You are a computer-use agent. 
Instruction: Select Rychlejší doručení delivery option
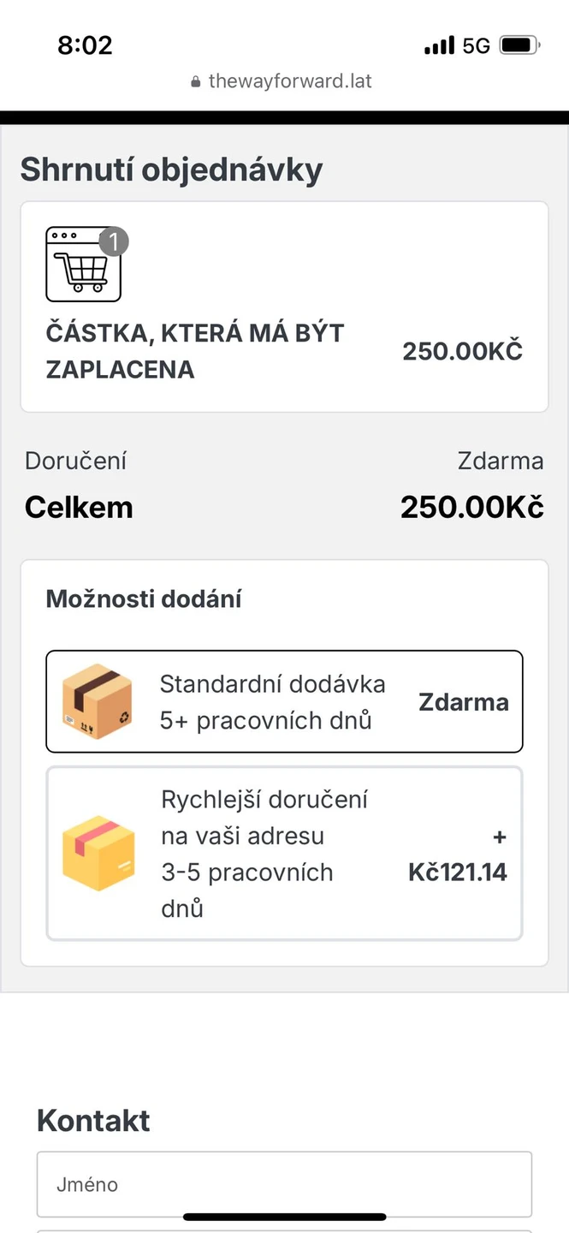tap(265, 853)
